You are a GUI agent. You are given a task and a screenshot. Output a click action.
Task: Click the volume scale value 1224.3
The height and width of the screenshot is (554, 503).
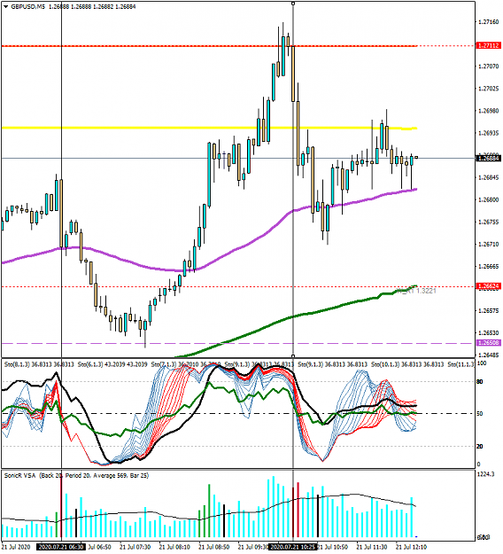[x=485, y=474]
